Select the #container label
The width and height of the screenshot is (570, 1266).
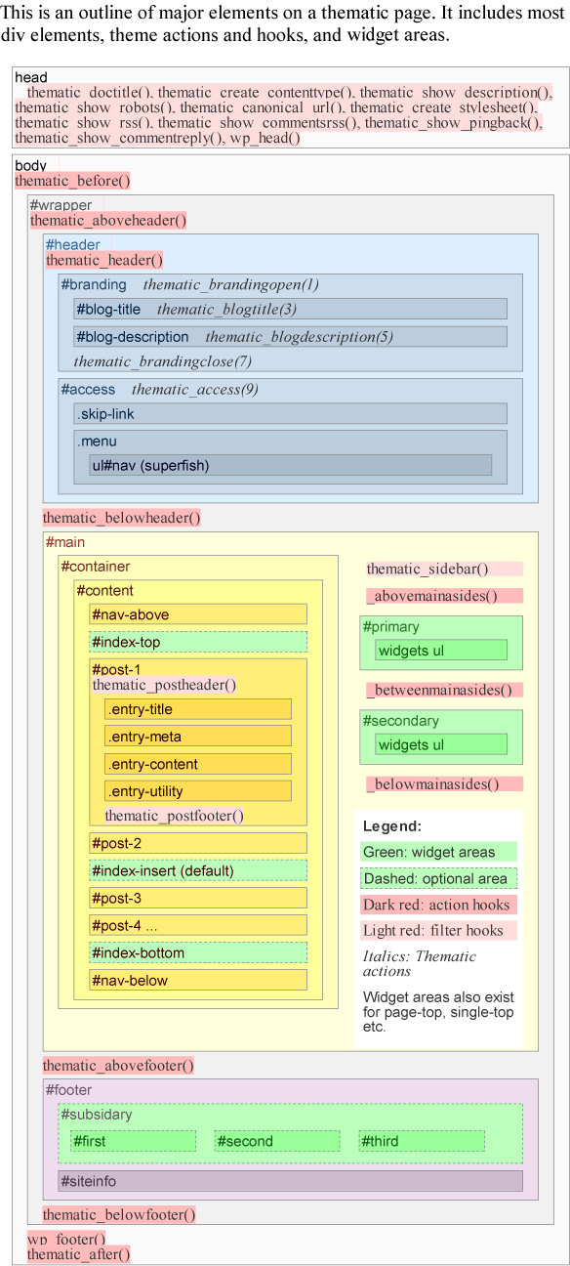(x=96, y=567)
